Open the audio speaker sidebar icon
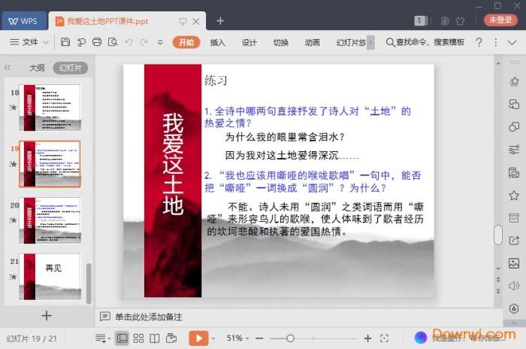The height and width of the screenshot is (349, 526). point(514,286)
